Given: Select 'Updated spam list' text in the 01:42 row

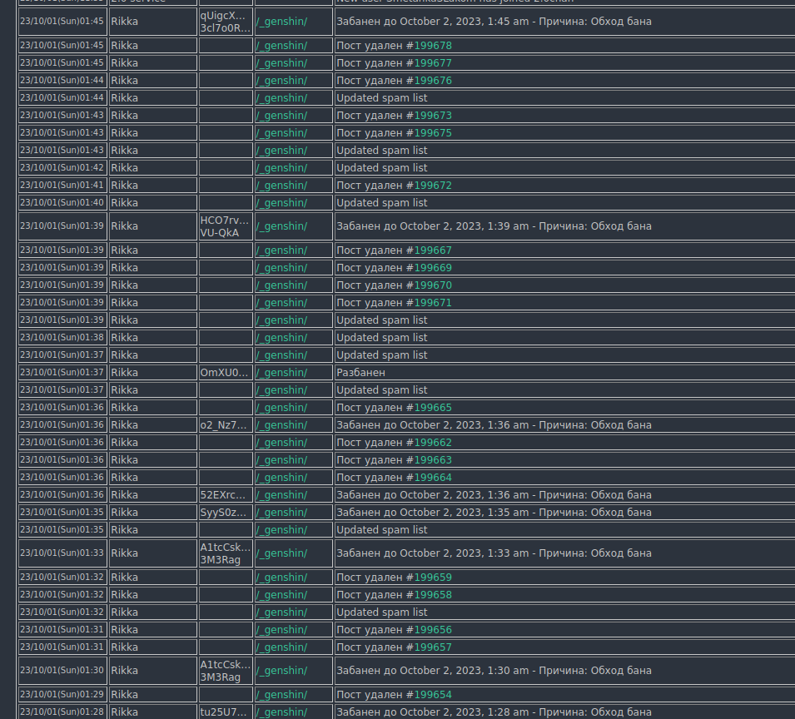Looking at the screenshot, I should (x=382, y=168).
